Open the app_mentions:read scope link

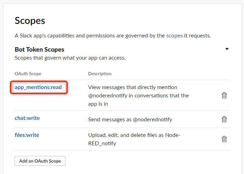click(x=38, y=87)
